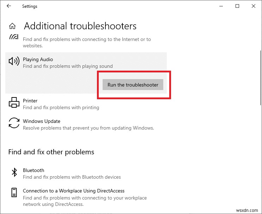Click the Playing Audio speaker icon

[x=14, y=61]
